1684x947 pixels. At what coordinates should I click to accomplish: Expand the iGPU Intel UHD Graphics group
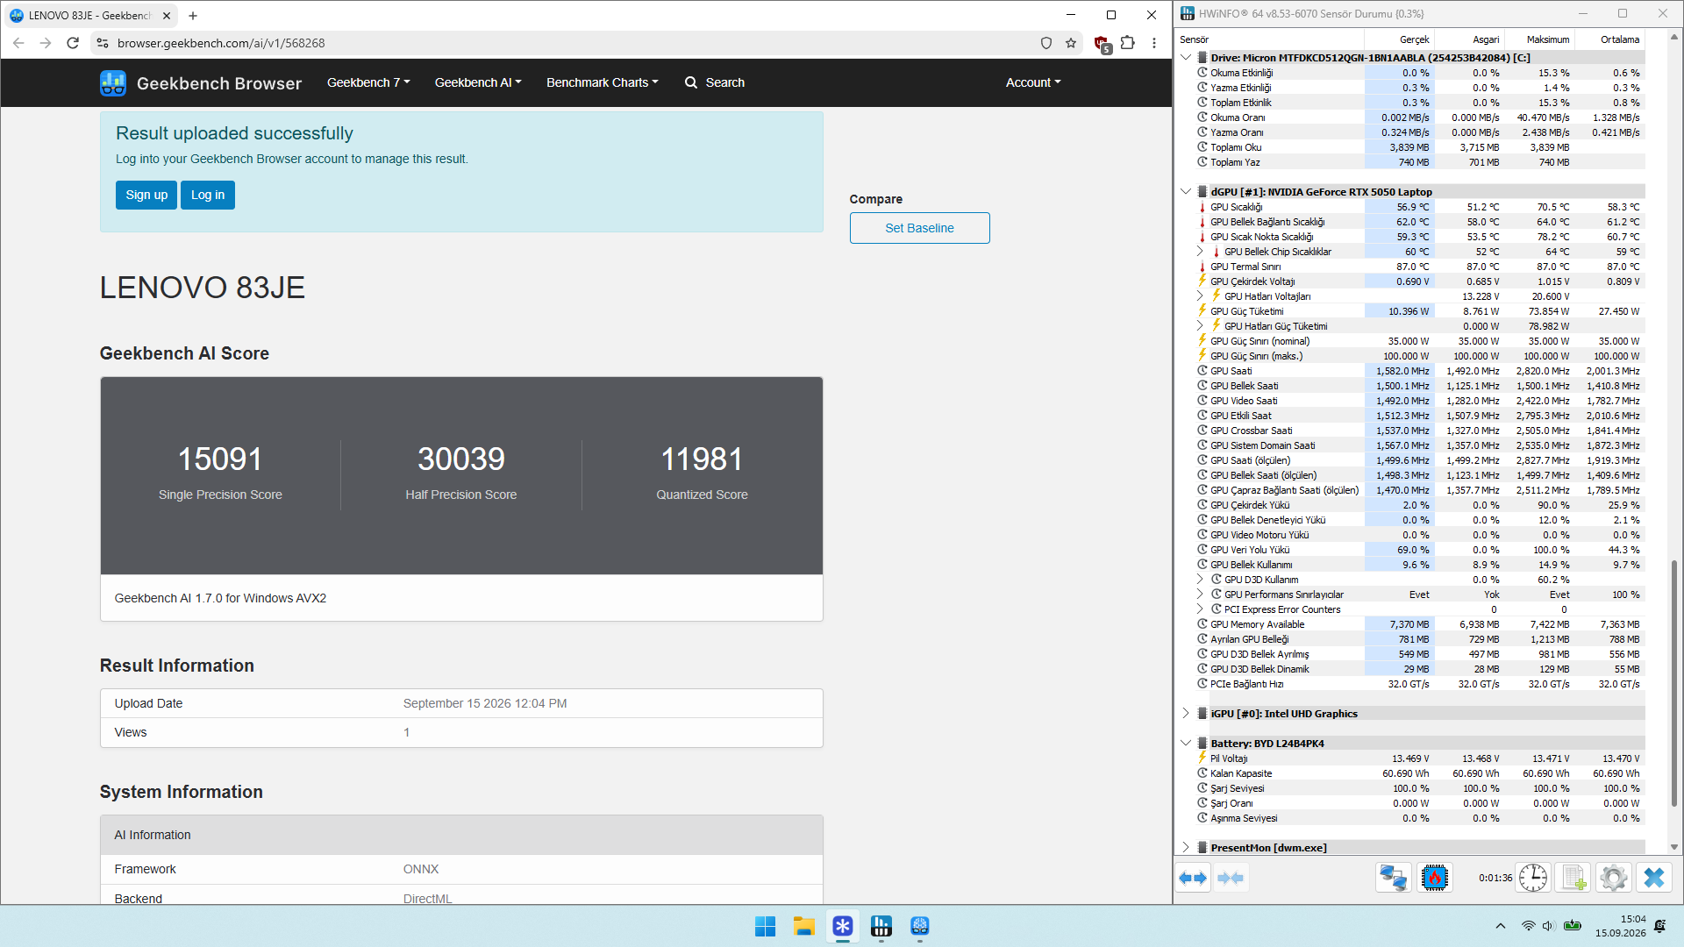click(x=1187, y=714)
